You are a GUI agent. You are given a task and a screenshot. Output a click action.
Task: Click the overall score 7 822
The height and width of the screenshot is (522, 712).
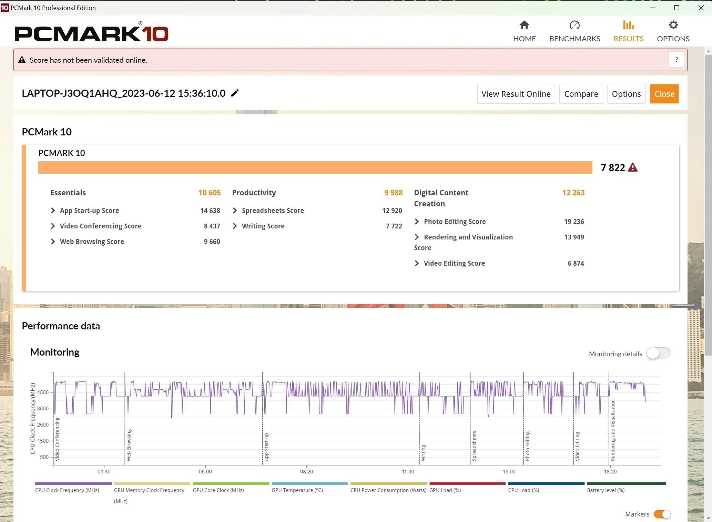pyautogui.click(x=612, y=168)
